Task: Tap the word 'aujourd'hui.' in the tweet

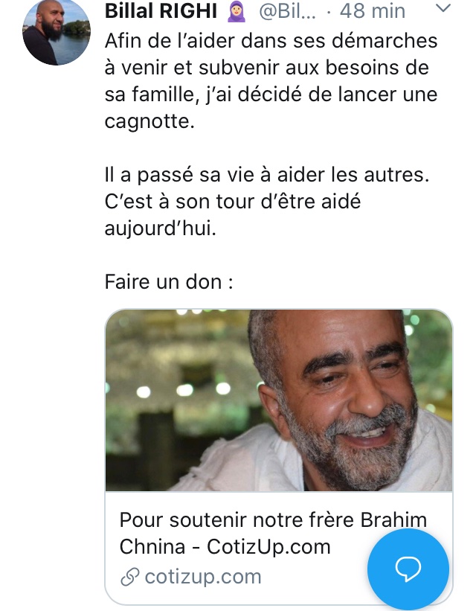Action: click(160, 228)
